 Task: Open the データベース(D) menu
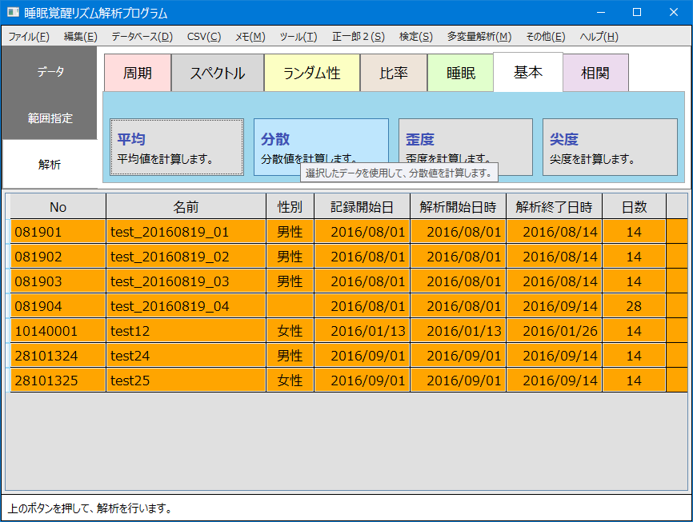(x=142, y=37)
